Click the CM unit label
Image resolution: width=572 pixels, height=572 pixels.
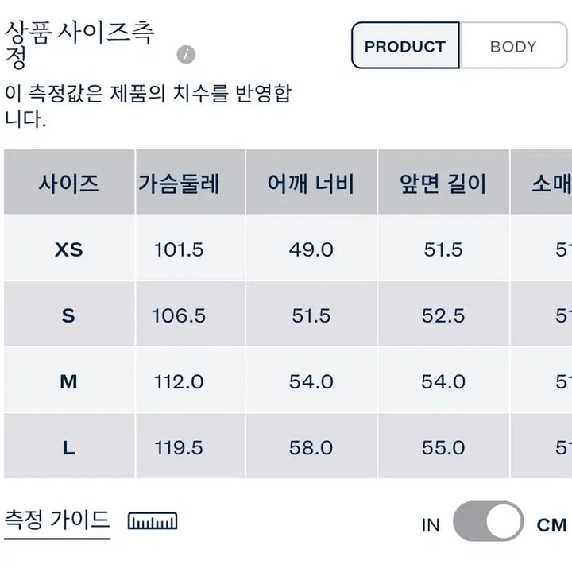pyautogui.click(x=551, y=524)
